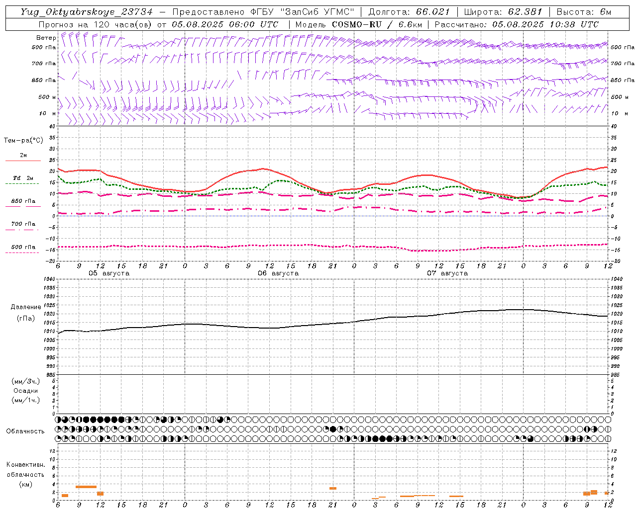This screenshot has height=509, width=637.
Task: Select '05.08.2025 06:00 UTC' forecast start time
Action: pyautogui.click(x=225, y=24)
